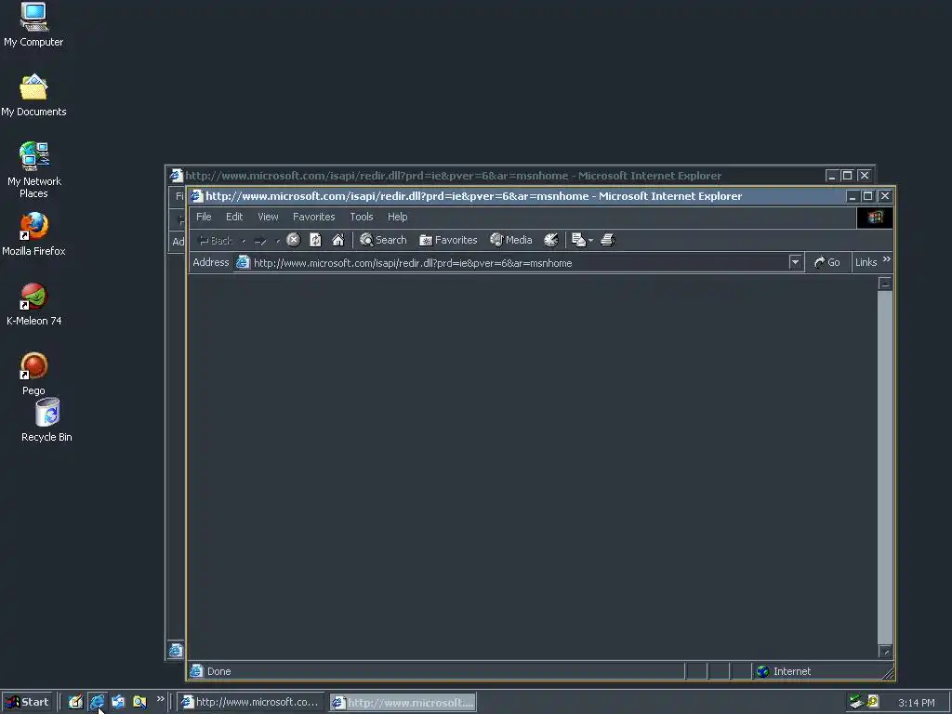
Task: Click the address bar URL field
Action: pyautogui.click(x=521, y=263)
